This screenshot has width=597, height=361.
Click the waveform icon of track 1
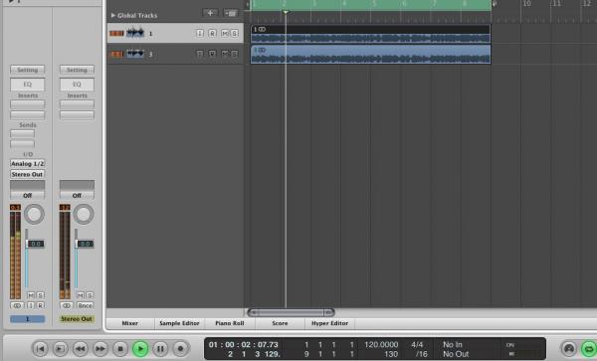tap(135, 33)
